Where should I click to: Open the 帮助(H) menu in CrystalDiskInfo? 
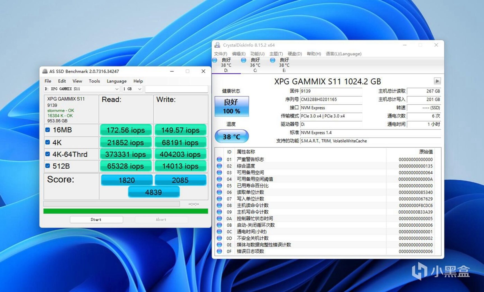pyautogui.click(x=314, y=54)
